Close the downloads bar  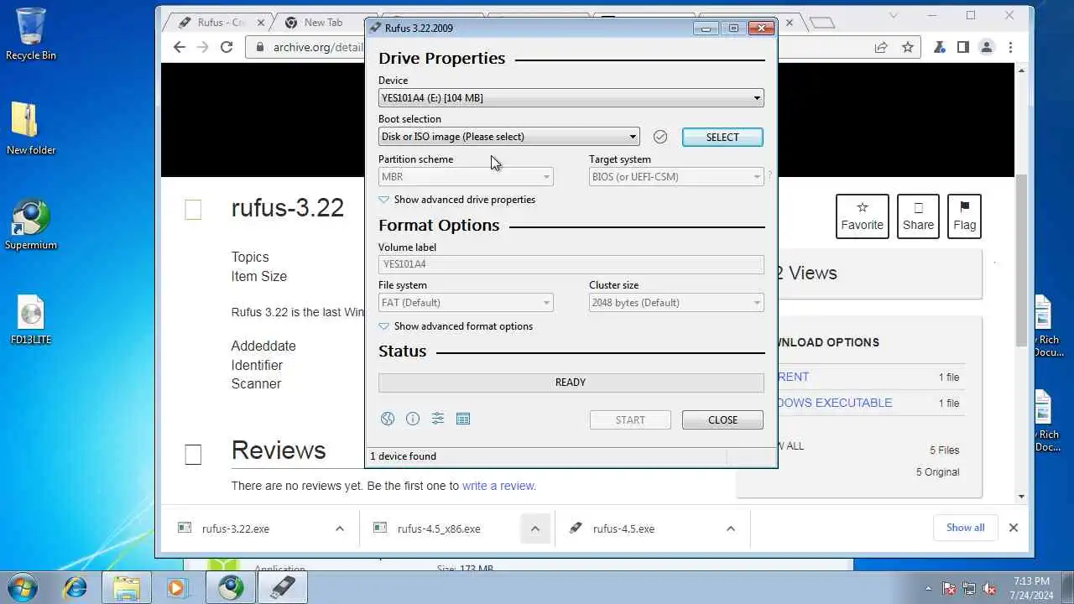pyautogui.click(x=1013, y=528)
